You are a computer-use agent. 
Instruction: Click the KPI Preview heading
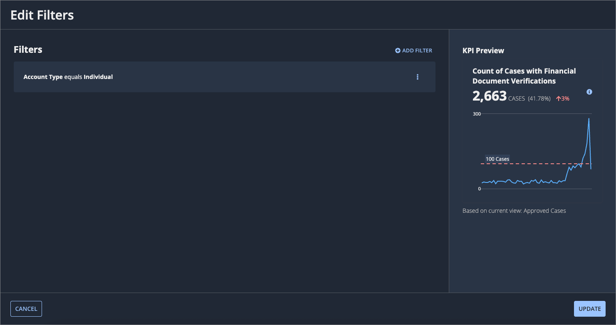[x=483, y=51]
